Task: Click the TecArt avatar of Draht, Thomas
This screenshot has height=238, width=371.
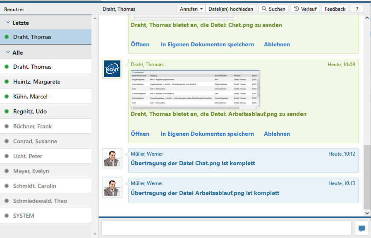Action: (112, 69)
